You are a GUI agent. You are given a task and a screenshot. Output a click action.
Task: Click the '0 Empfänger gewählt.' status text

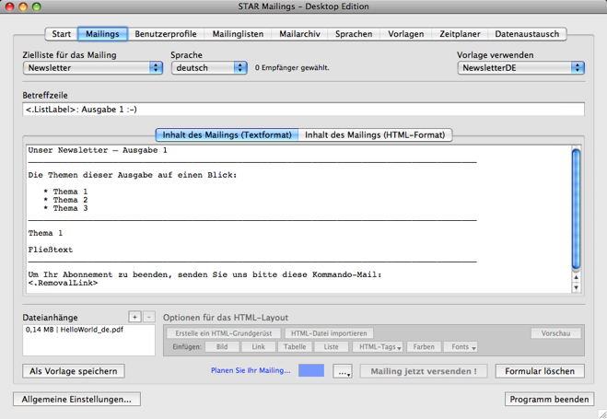(x=292, y=68)
